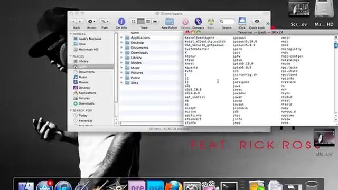Click the Finder Back arrow button

(74, 21)
